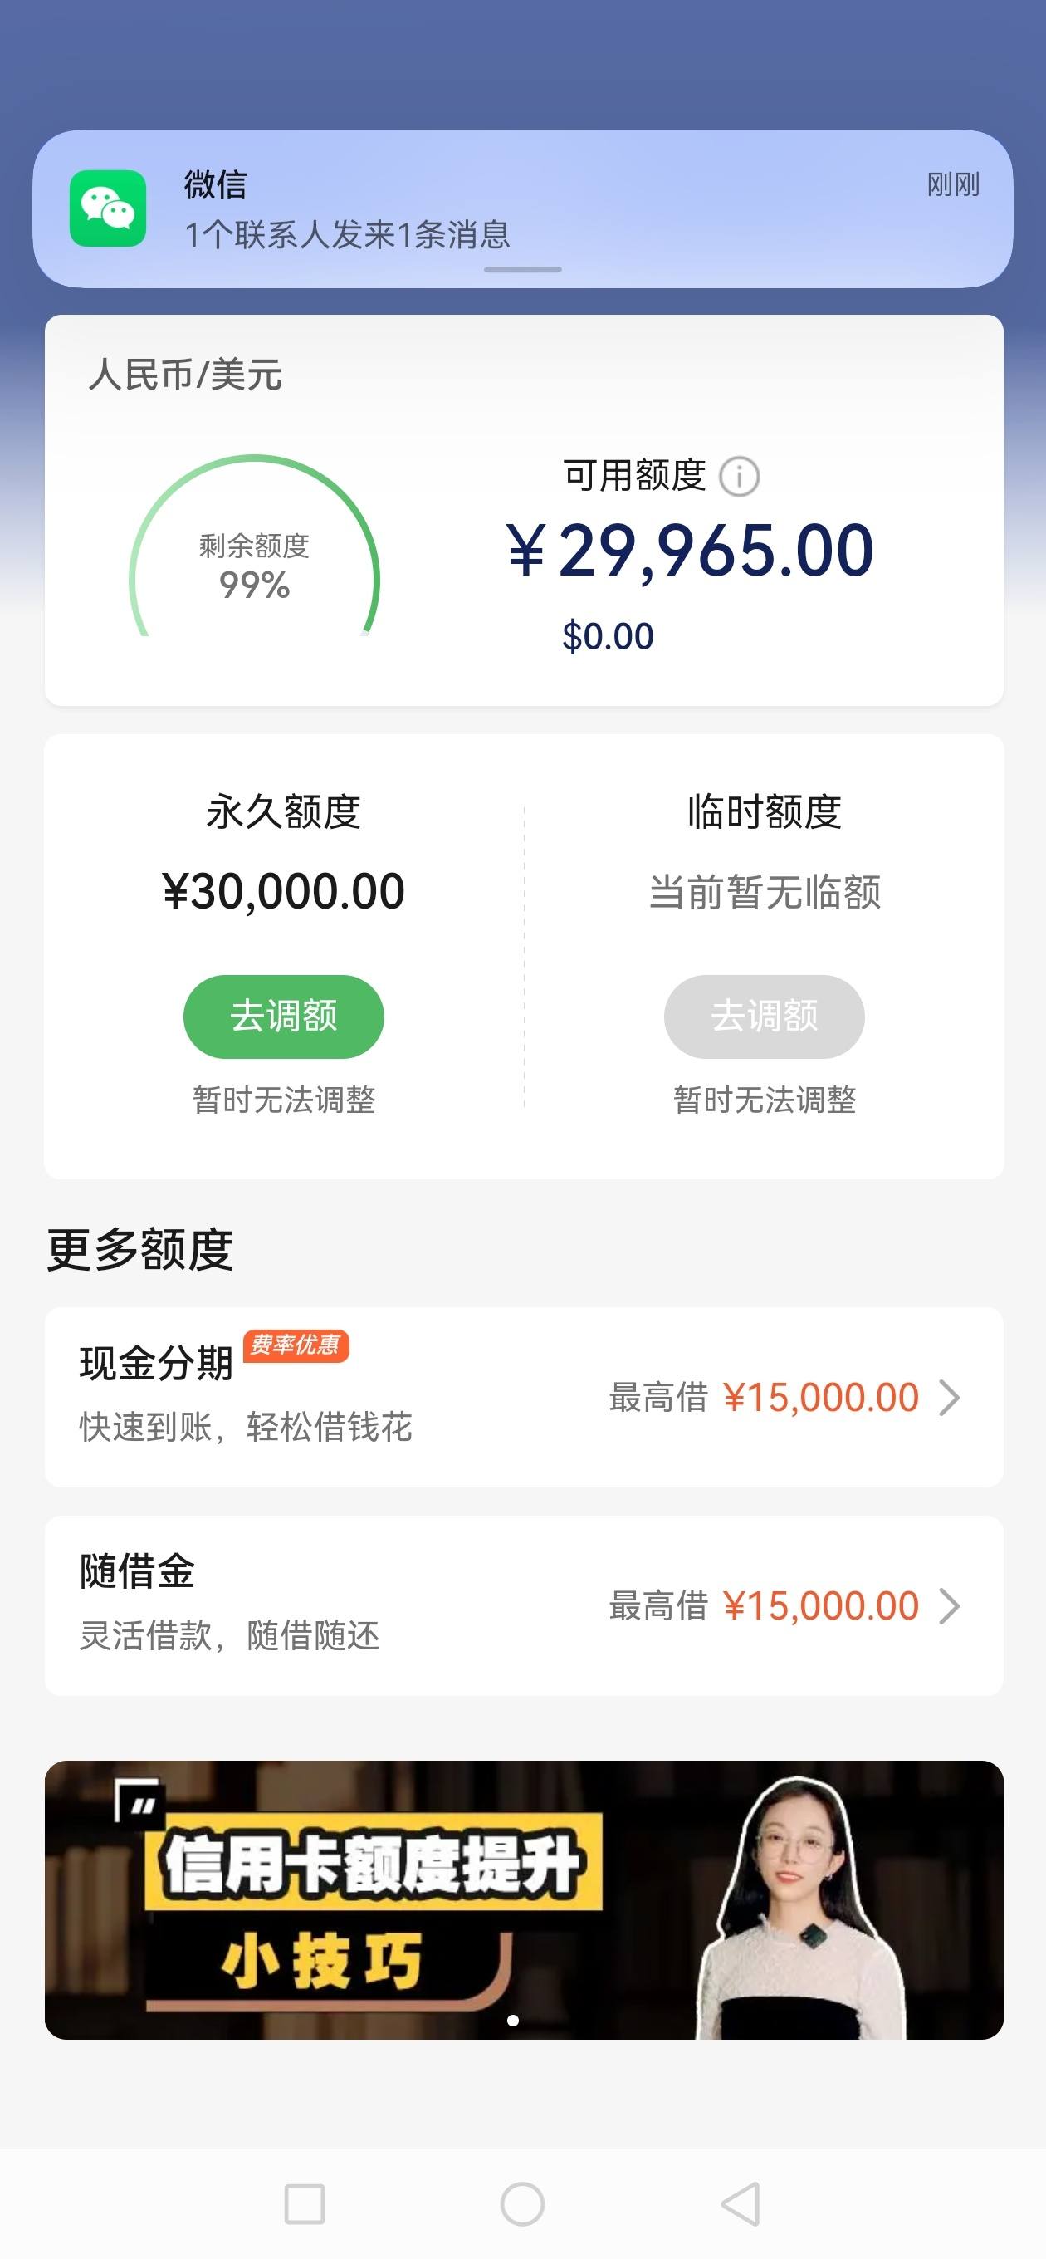Pull the notification drag handle bar
The width and height of the screenshot is (1046, 2259).
(x=522, y=269)
